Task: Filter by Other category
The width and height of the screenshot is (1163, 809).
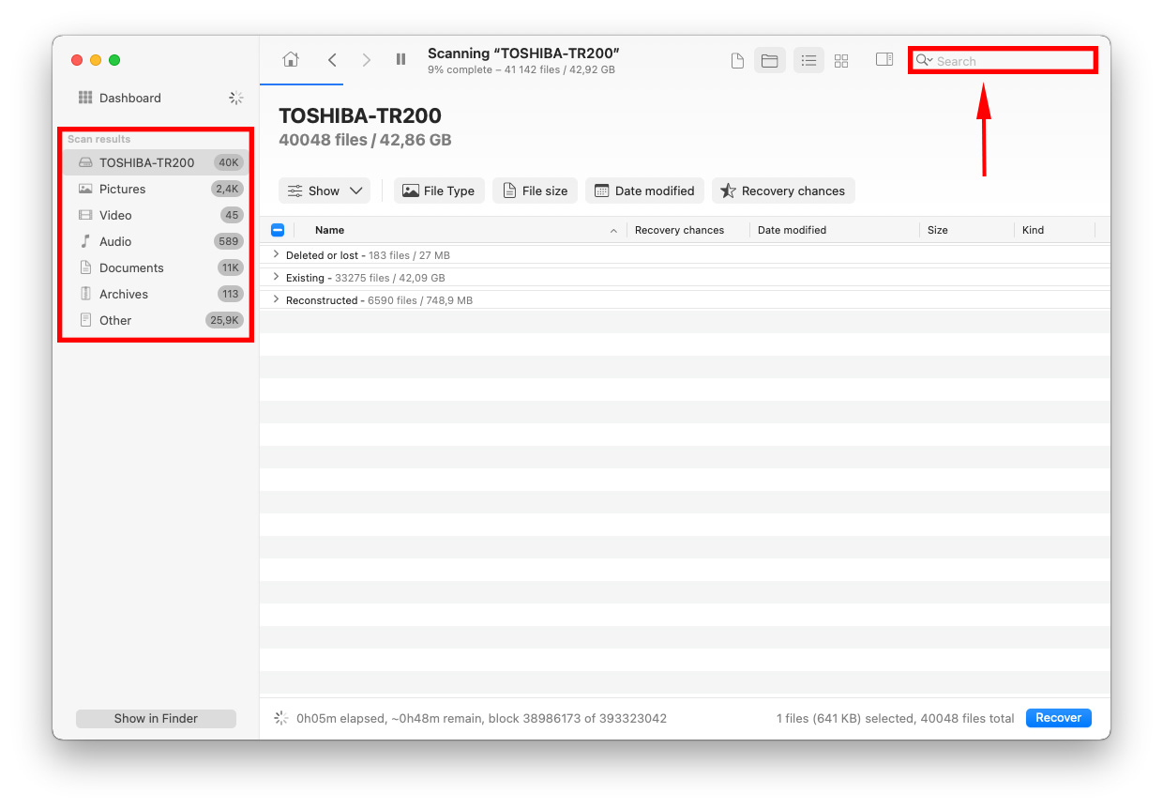Action: point(157,320)
